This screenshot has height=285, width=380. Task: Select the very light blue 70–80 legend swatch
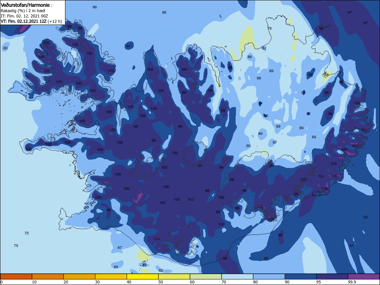click(x=237, y=277)
